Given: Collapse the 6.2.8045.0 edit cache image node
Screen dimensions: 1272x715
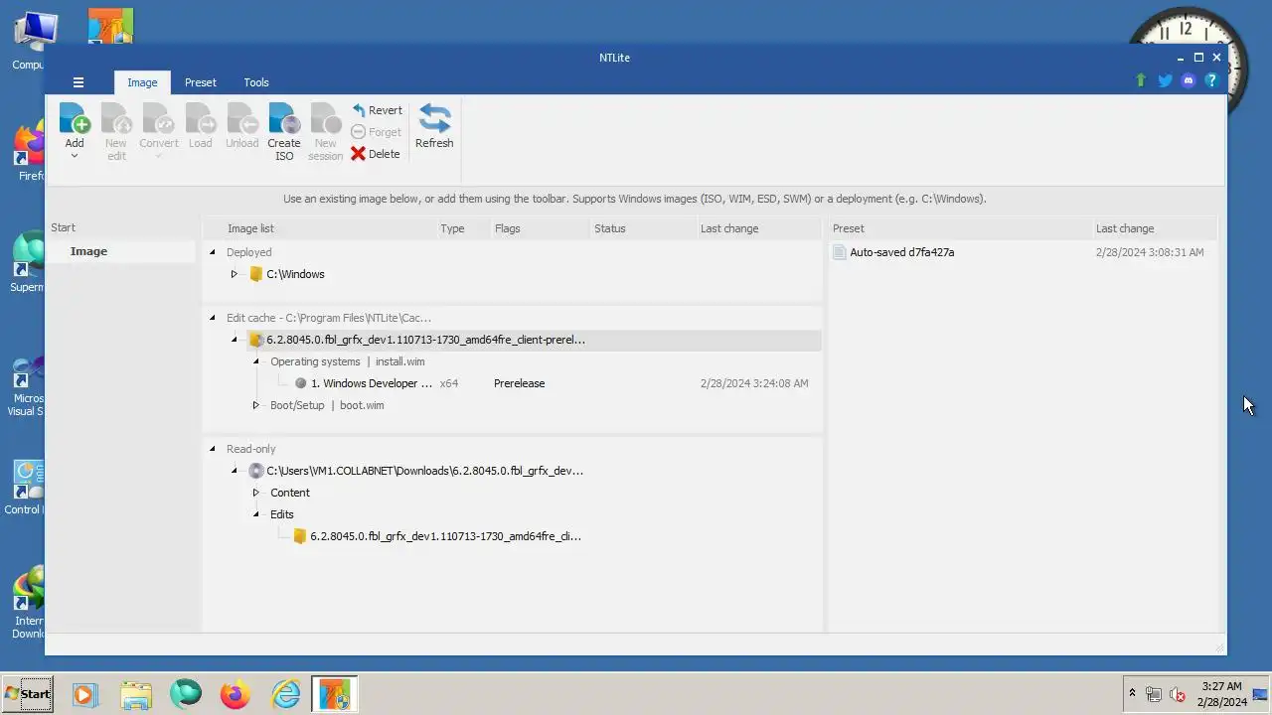Looking at the screenshot, I should pos(235,340).
